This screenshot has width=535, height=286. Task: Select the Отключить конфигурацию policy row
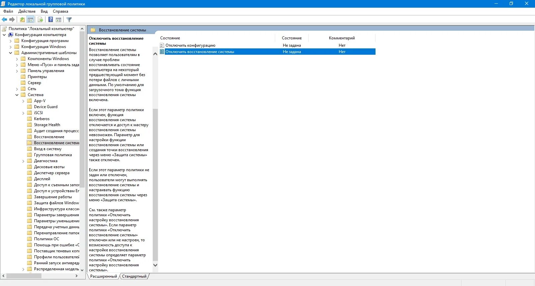pyautogui.click(x=267, y=45)
